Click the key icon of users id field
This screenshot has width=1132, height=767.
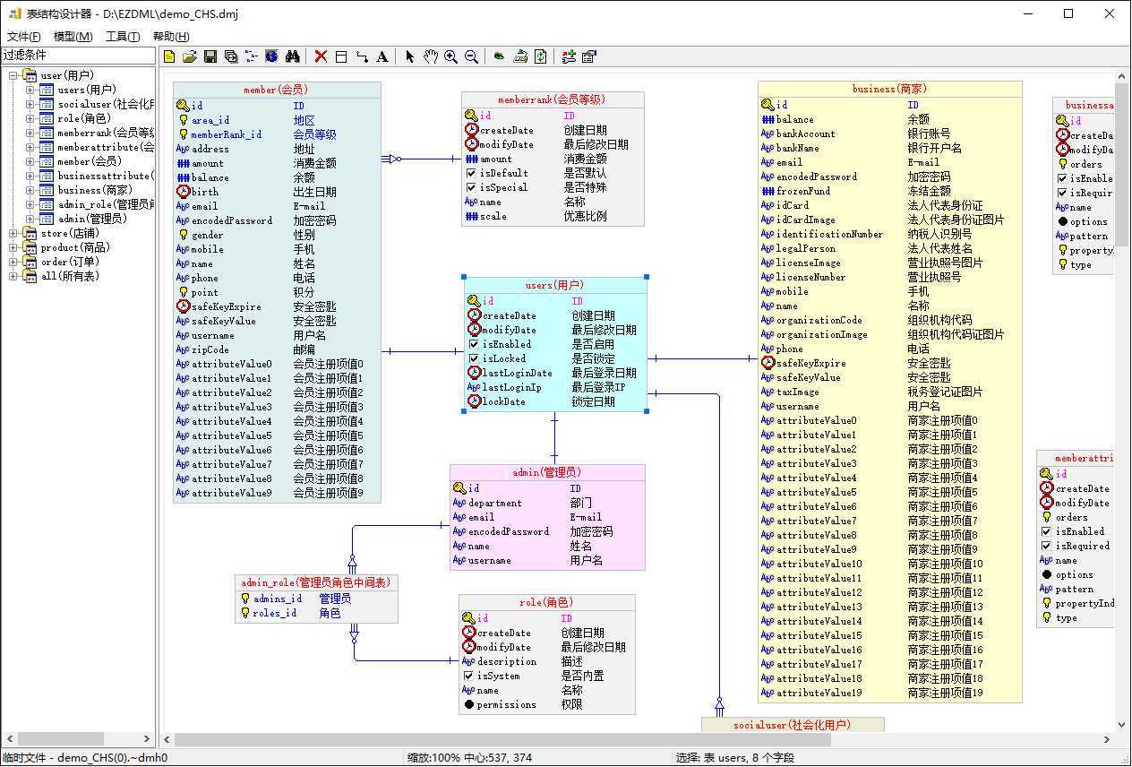474,301
